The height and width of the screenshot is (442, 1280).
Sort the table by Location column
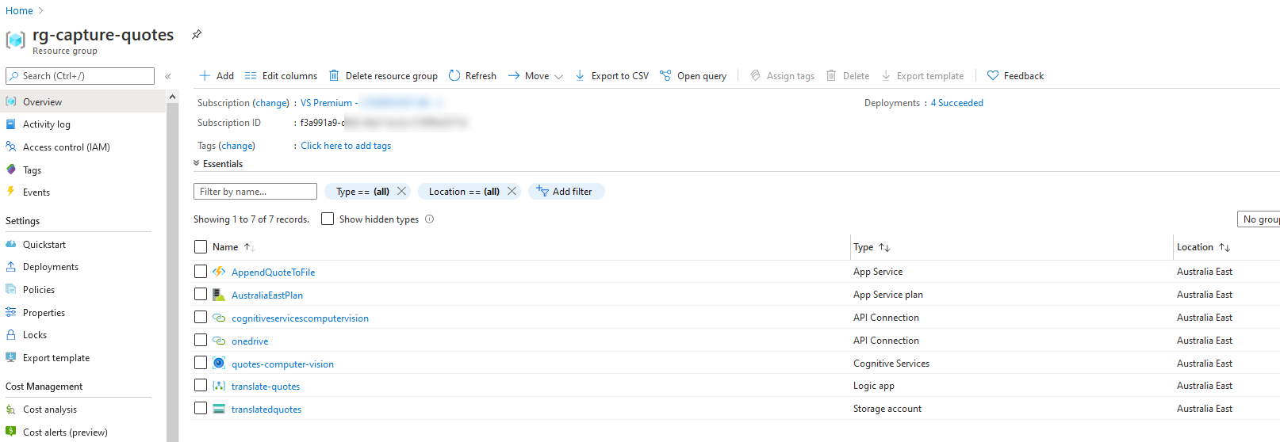(x=1203, y=247)
